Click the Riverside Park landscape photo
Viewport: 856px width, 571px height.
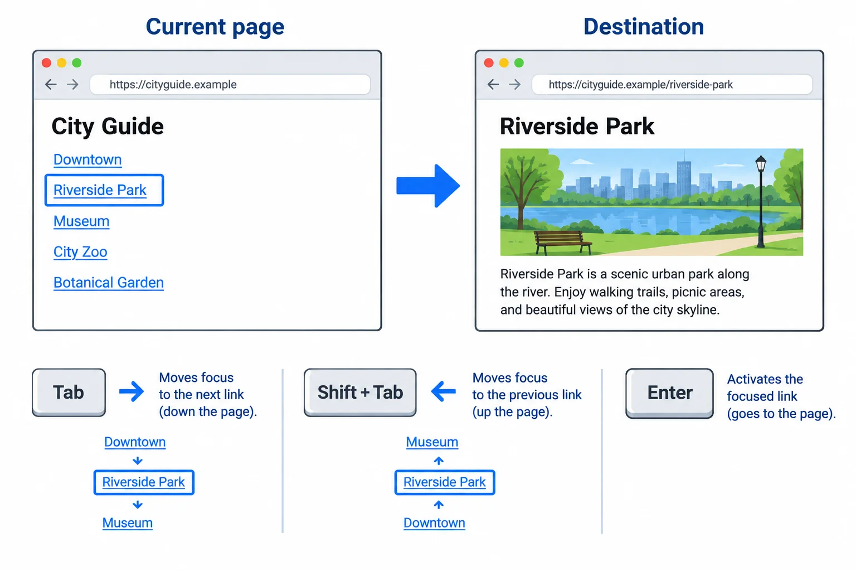coord(651,202)
